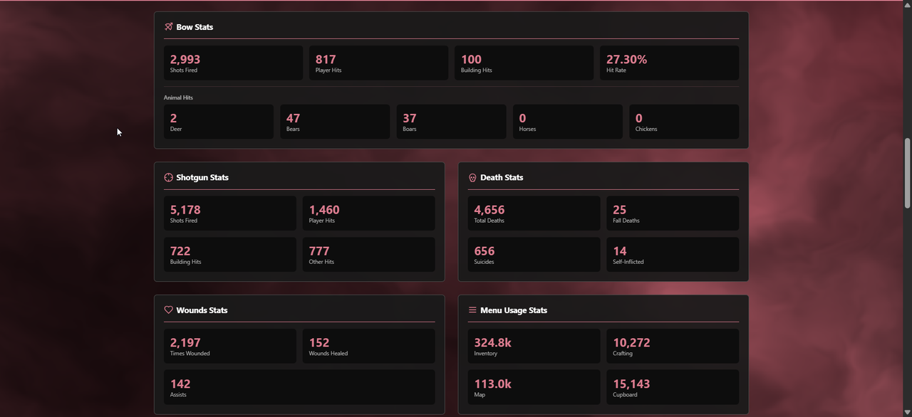This screenshot has width=912, height=417.
Task: Click the menu lines icon beside Menu Usage Stats
Action: [x=472, y=310]
